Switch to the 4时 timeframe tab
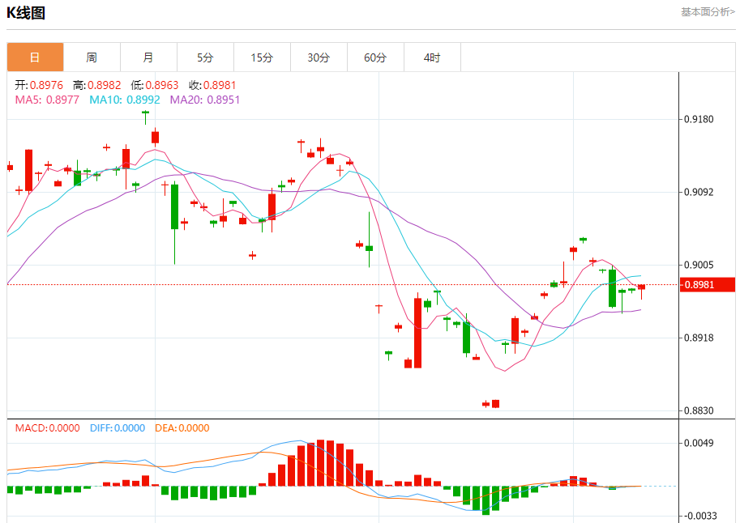Viewport: 740px width, 523px height. [432, 57]
